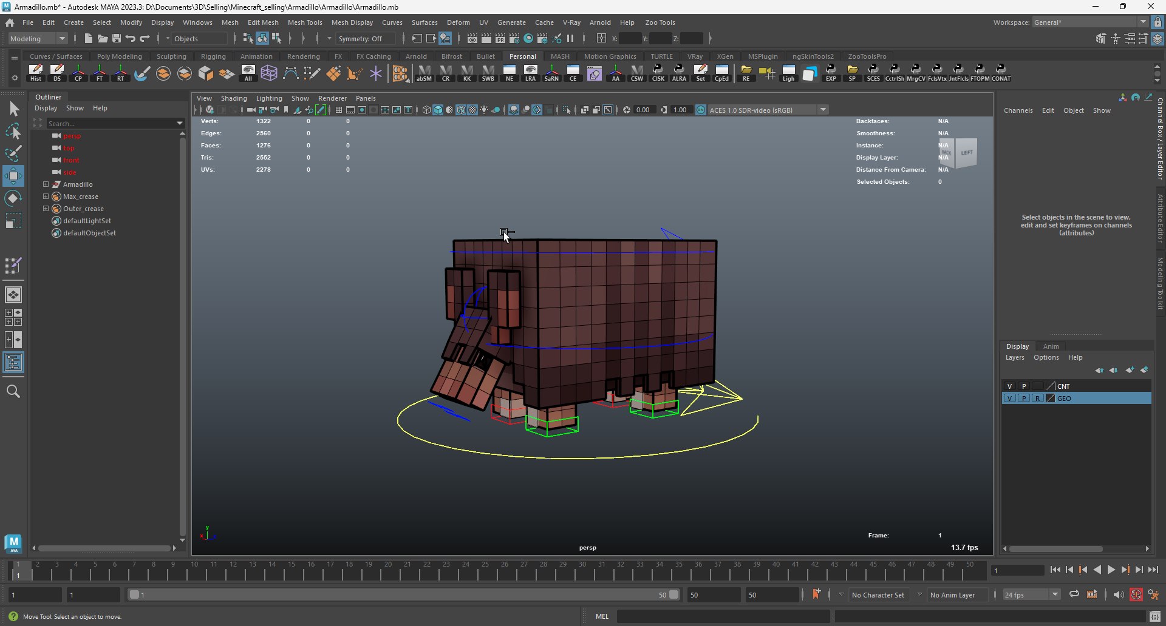This screenshot has height=626, width=1166.
Task: Click the SWB shelf button
Action: point(488,73)
